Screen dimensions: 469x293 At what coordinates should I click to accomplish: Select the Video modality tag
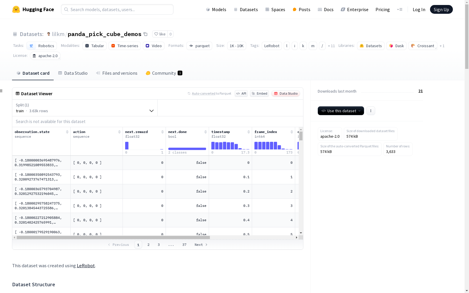pyautogui.click(x=154, y=46)
